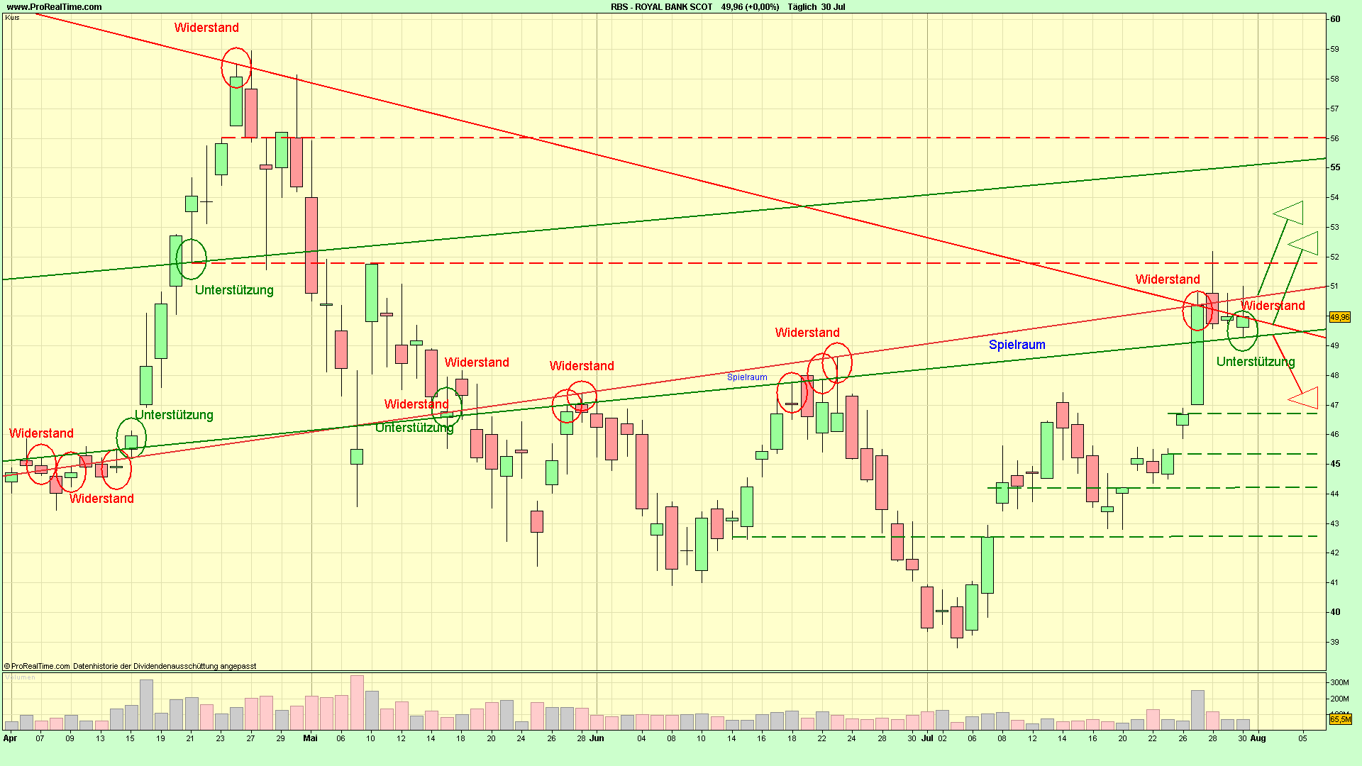The height and width of the screenshot is (766, 1362).
Task: Click the Täglich 30 Jul timeframe label
Action: [x=816, y=6]
